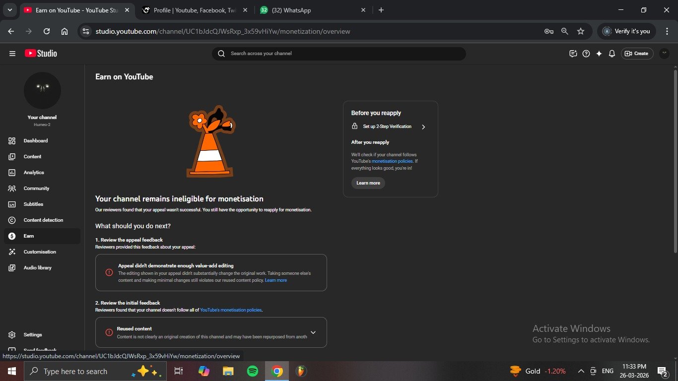The height and width of the screenshot is (381, 678).
Task: Click the Learn more button
Action: (x=368, y=183)
